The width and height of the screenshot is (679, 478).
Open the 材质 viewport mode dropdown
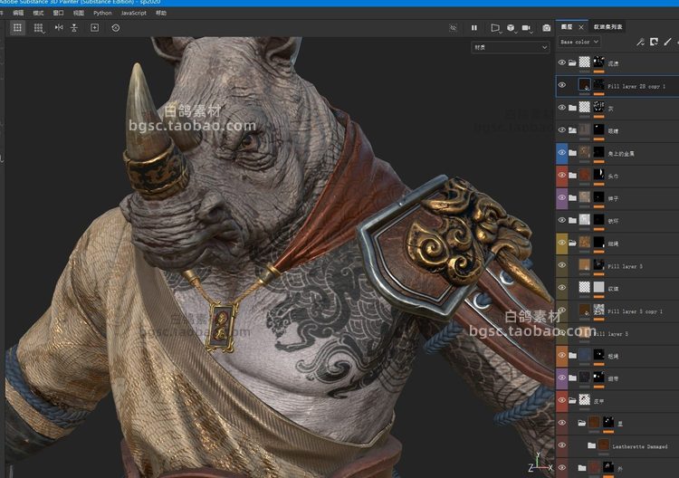pyautogui.click(x=511, y=47)
